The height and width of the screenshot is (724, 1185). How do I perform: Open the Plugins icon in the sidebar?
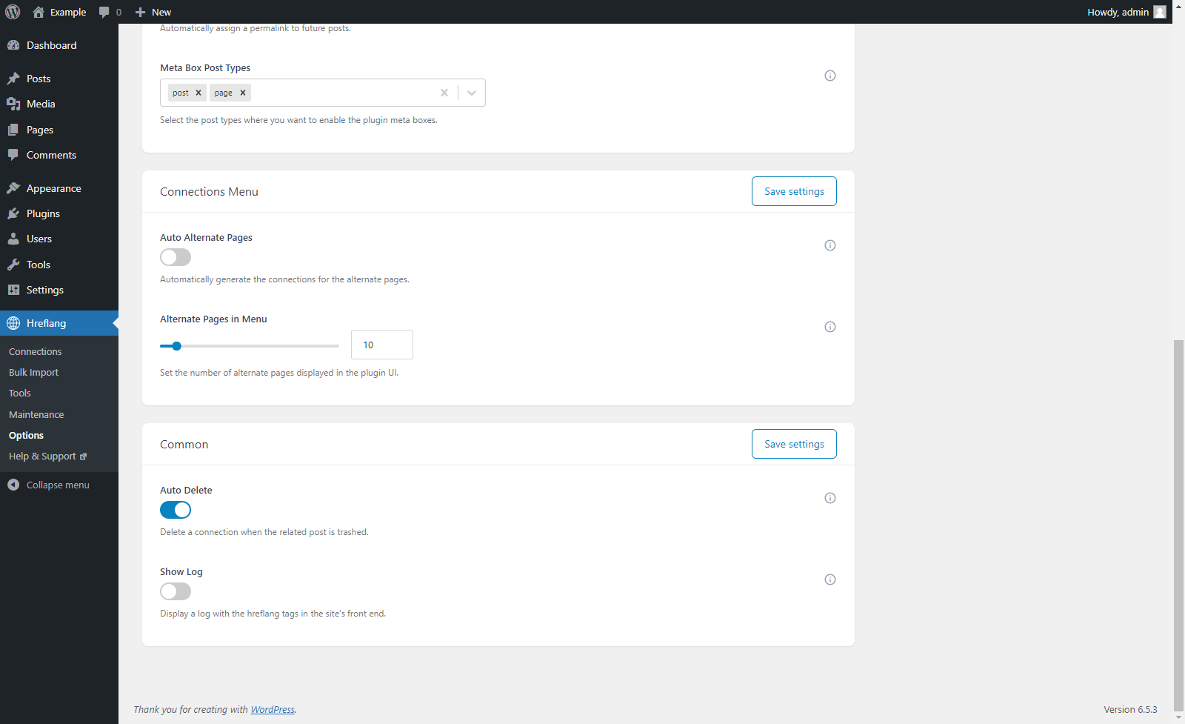(15, 213)
